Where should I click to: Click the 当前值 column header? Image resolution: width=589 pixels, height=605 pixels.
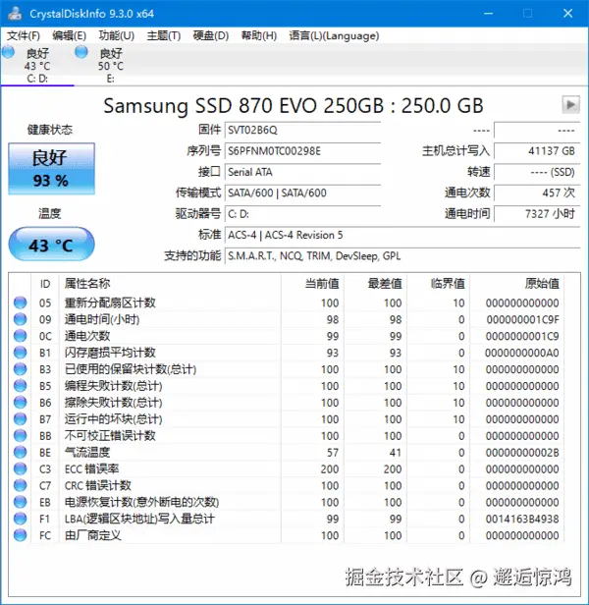coord(312,284)
